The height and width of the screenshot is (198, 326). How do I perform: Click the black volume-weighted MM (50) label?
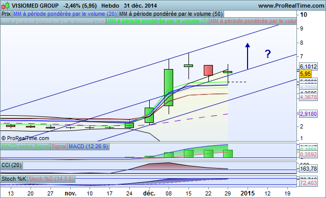tap(171, 14)
